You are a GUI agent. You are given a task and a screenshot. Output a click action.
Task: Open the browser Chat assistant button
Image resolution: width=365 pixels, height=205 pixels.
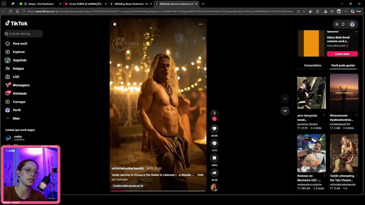[356, 11]
